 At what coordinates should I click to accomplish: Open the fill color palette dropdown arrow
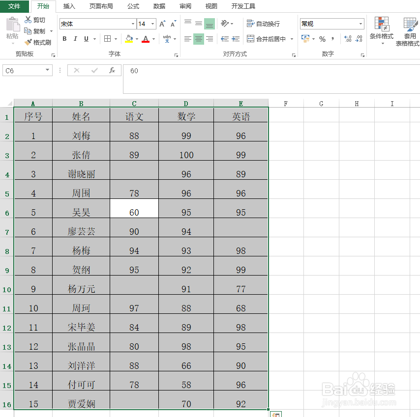(x=137, y=39)
